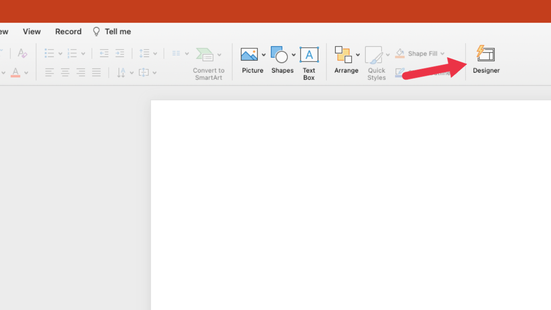Click the bulleted list icon

pos(49,53)
